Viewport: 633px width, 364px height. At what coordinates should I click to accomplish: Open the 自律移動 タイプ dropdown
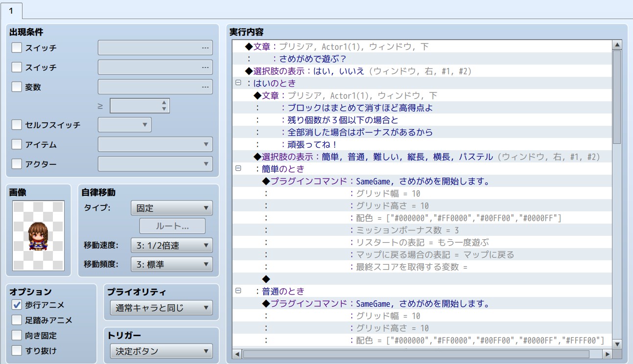171,208
